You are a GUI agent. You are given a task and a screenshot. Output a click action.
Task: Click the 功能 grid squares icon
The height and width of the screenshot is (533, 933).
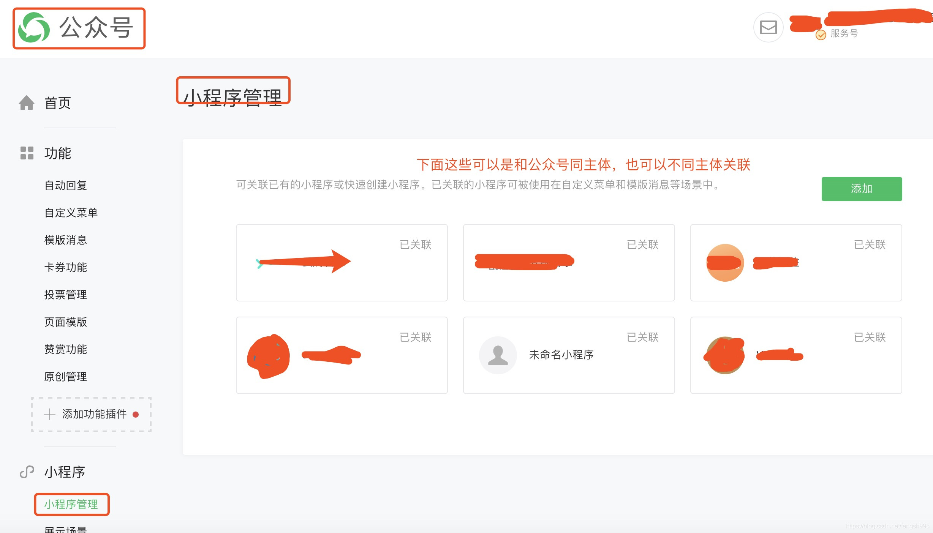[x=27, y=153]
